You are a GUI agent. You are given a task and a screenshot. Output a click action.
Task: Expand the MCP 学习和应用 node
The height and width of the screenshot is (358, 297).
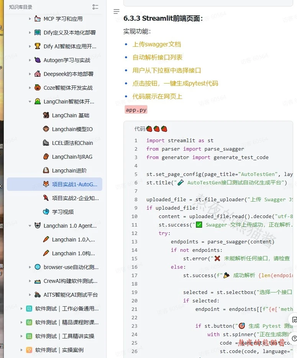coord(30,19)
